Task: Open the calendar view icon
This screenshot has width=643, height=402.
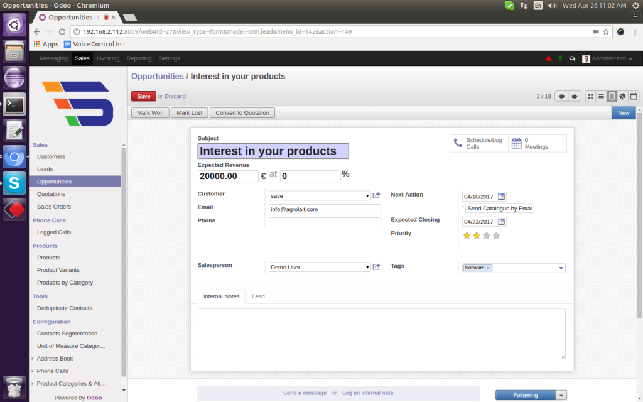Action: pyautogui.click(x=634, y=96)
